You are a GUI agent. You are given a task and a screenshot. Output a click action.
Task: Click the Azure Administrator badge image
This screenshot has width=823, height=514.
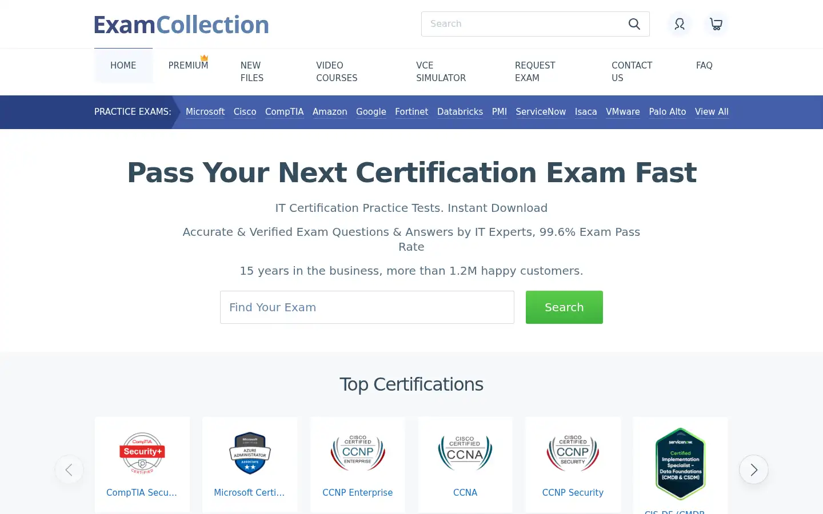tap(250, 453)
